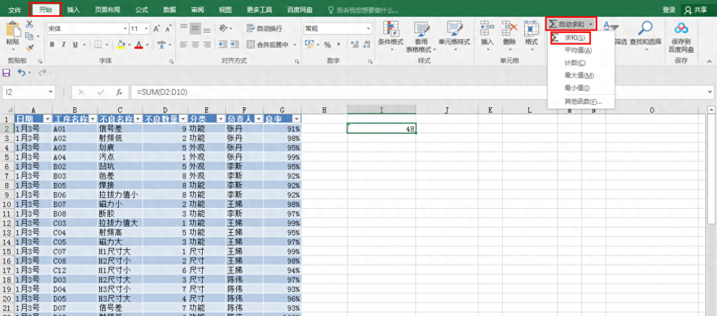Set middle vertical alignment
Screen dimensions: 717x316
[195, 28]
